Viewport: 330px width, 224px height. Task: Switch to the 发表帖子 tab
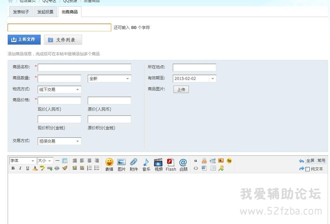21,12
